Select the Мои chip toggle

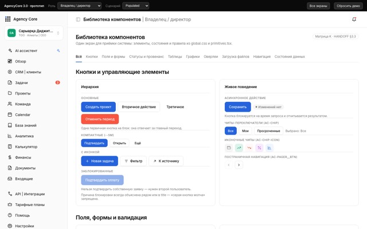point(245,131)
